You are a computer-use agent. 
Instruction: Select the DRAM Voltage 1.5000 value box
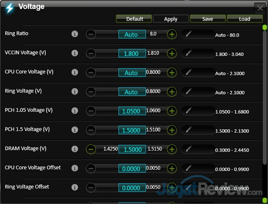coord(132,149)
